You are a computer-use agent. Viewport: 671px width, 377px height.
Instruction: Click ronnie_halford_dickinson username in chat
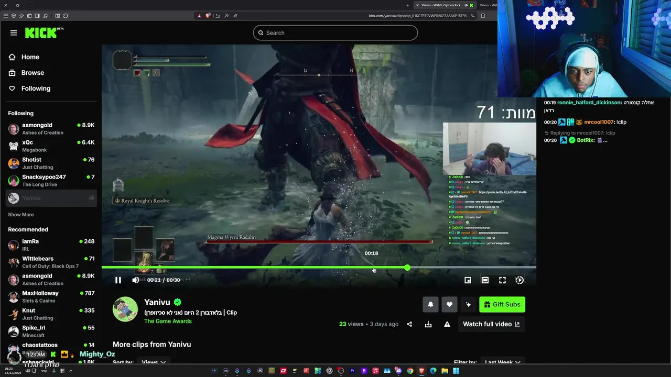pos(589,103)
